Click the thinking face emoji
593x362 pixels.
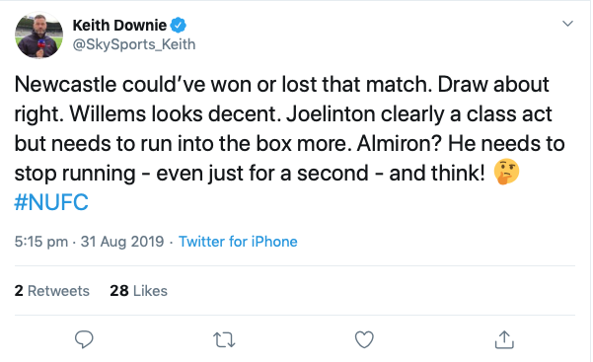(x=506, y=172)
